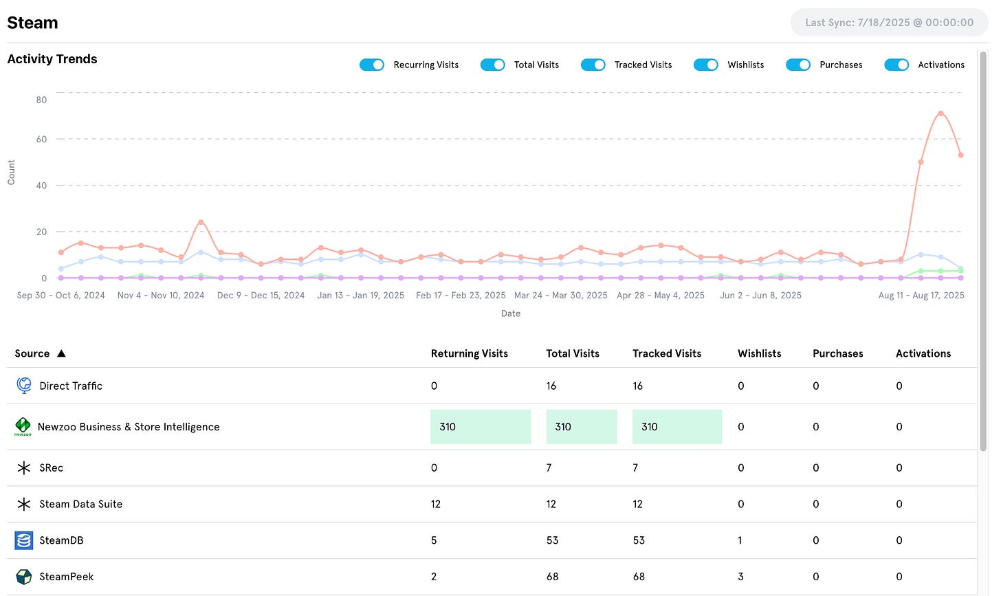Click Newzoo Tracked Visits cell 310
This screenshot has width=1001, height=596.
677,427
